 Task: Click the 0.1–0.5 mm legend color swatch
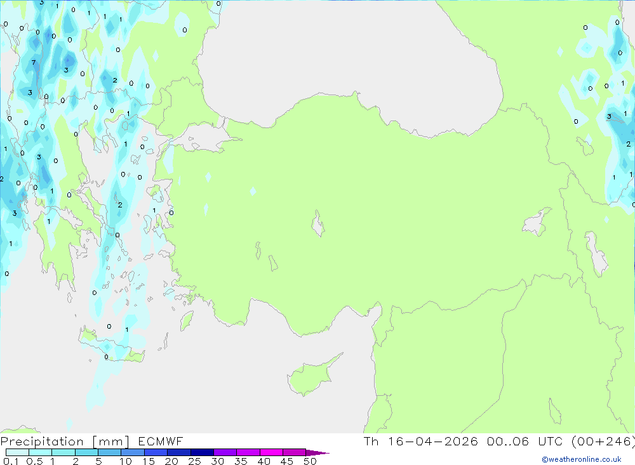click(x=17, y=452)
